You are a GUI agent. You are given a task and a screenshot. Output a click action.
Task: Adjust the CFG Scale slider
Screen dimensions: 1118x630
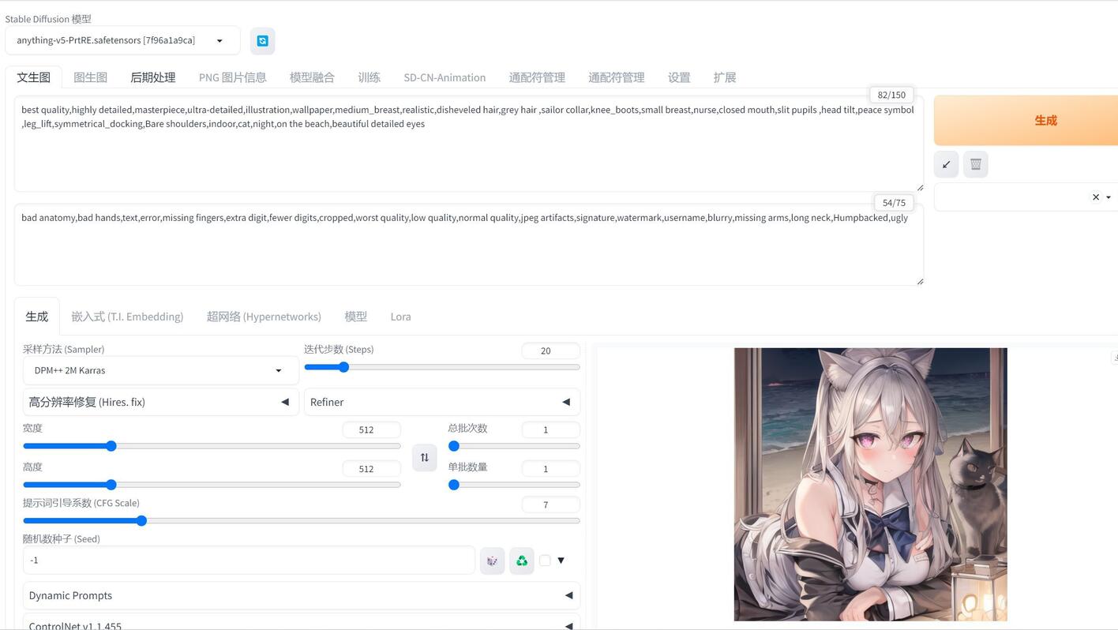click(302, 521)
